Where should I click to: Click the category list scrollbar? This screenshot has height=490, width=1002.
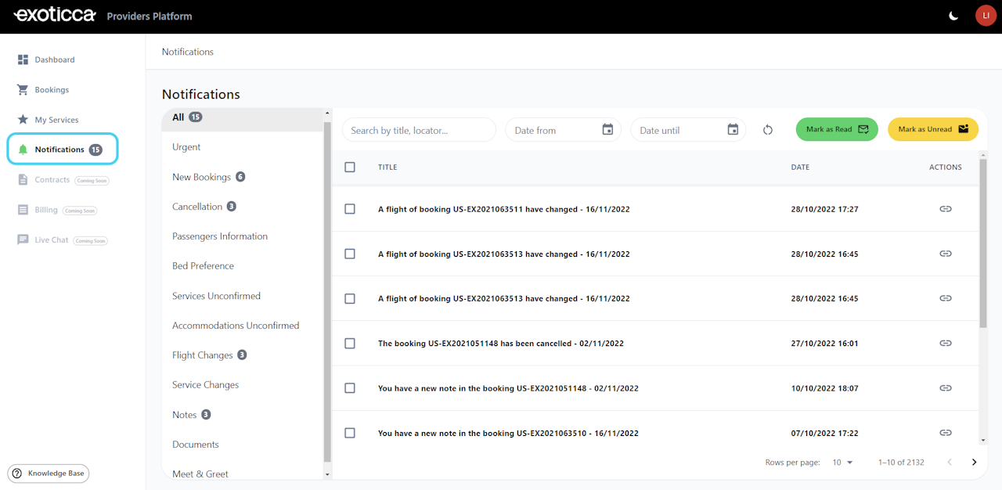tap(327, 291)
